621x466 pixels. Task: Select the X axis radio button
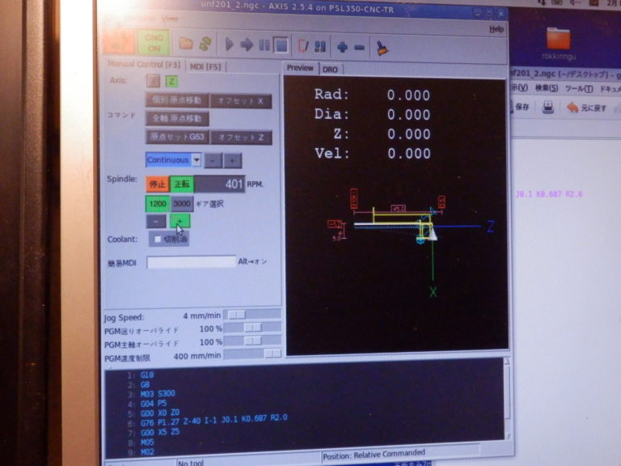[153, 81]
